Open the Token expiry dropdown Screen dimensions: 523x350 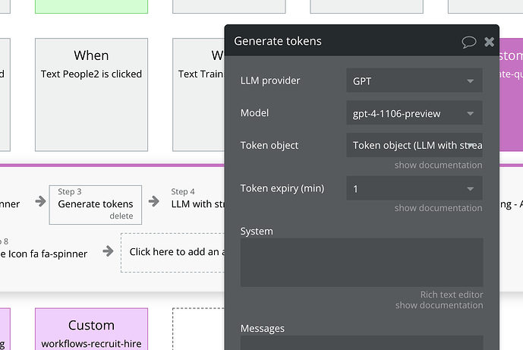pyautogui.click(x=414, y=188)
